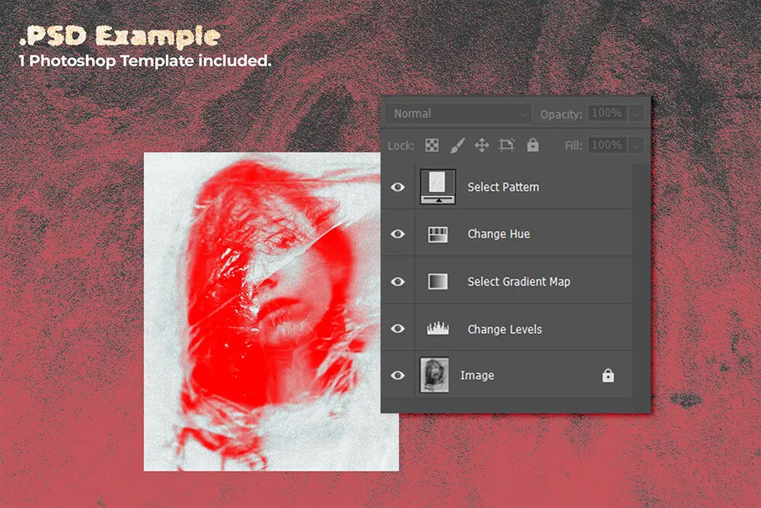Click the lock all padlock icon
Viewport: 761px width, 508px height.
pyautogui.click(x=533, y=145)
